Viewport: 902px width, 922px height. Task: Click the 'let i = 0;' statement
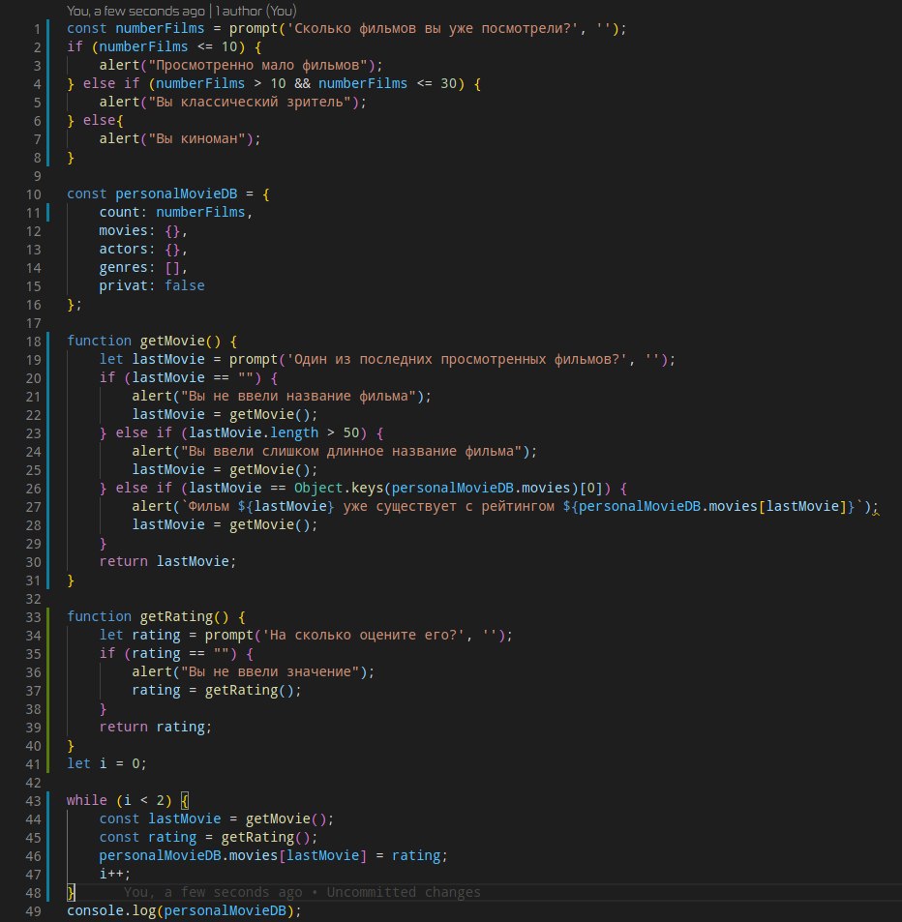click(x=106, y=764)
